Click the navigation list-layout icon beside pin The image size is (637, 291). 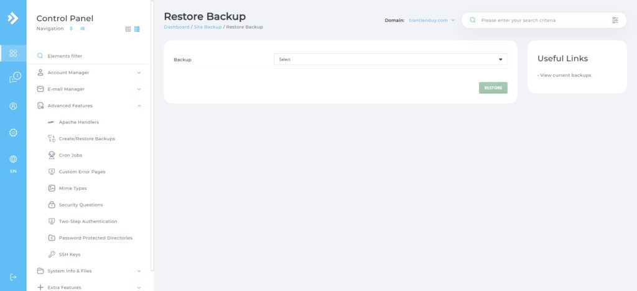click(x=83, y=29)
